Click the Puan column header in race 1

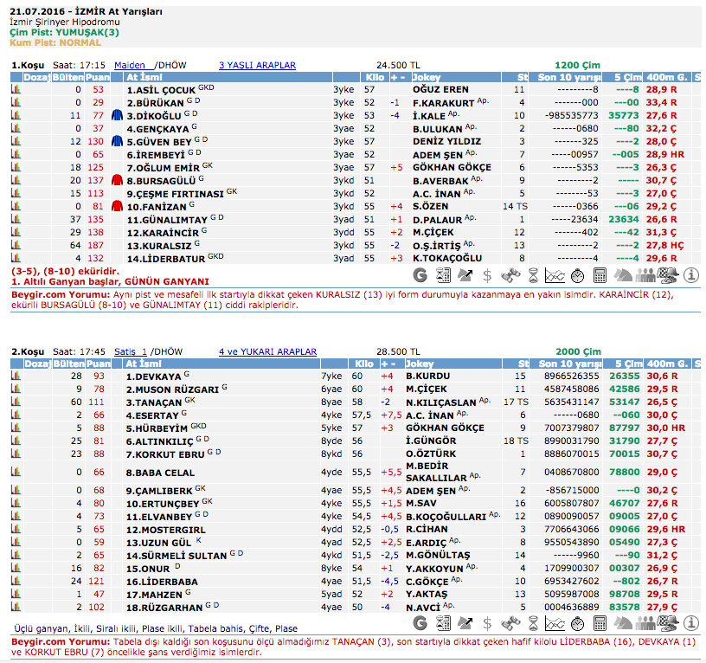[x=98, y=77]
